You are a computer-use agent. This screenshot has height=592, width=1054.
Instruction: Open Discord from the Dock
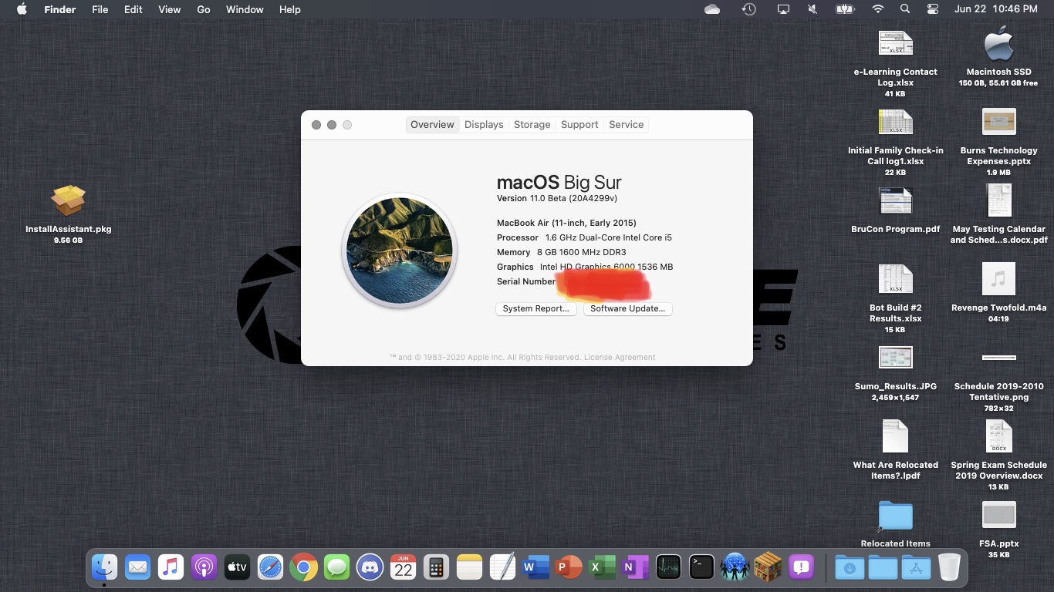coord(370,568)
